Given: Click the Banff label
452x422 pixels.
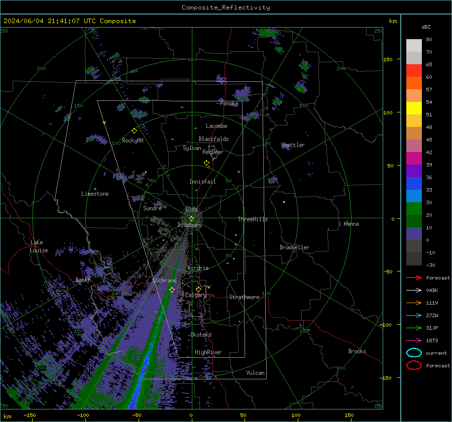Looking at the screenshot, I should click(83, 279).
